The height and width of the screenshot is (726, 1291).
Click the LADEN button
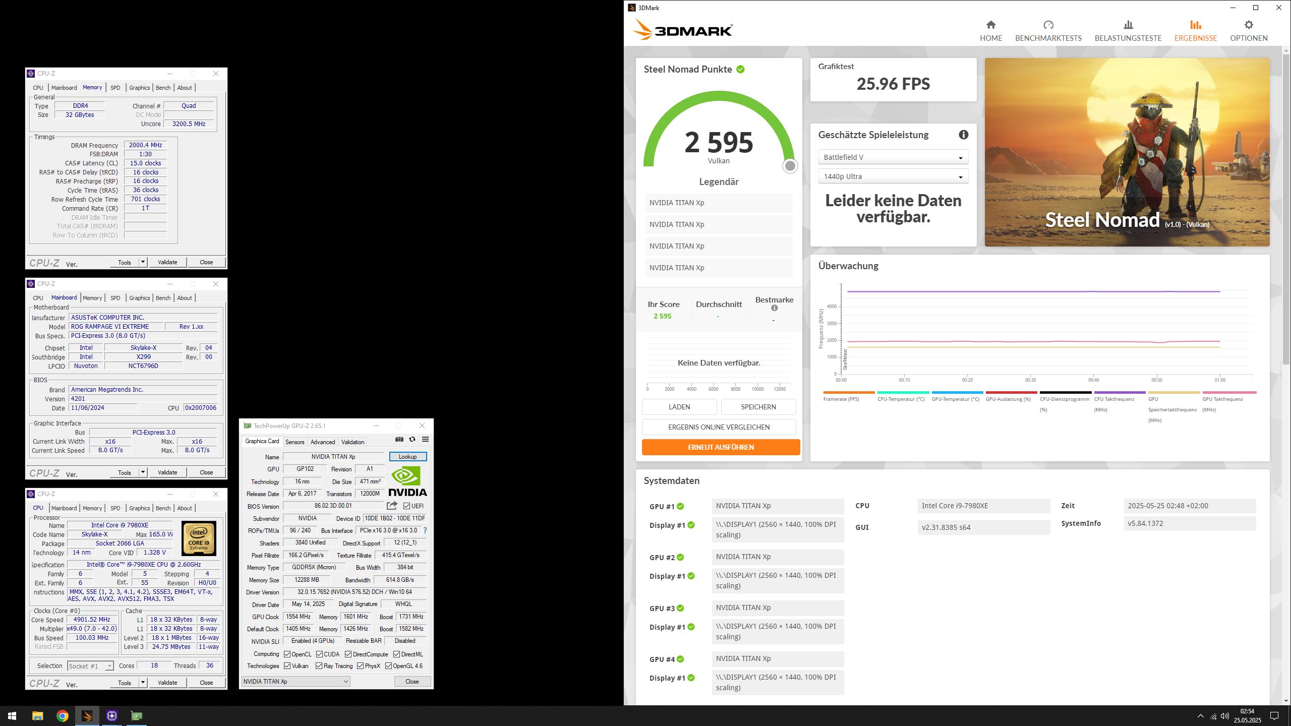pos(679,407)
